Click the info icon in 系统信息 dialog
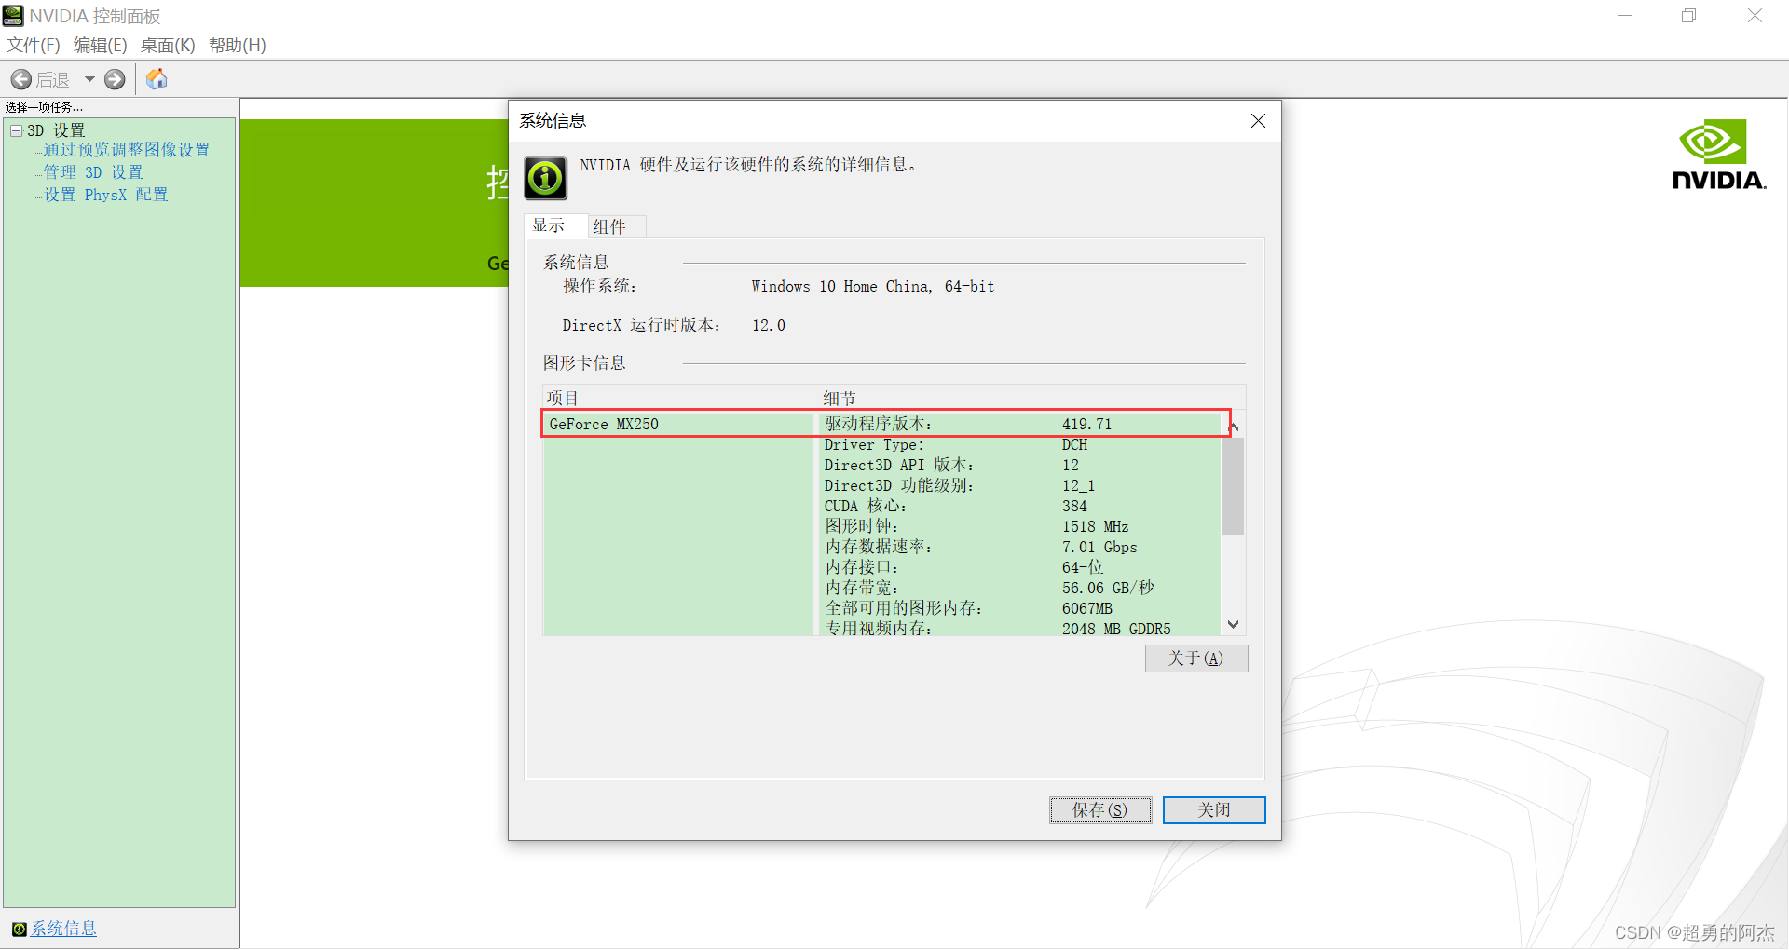 click(545, 178)
